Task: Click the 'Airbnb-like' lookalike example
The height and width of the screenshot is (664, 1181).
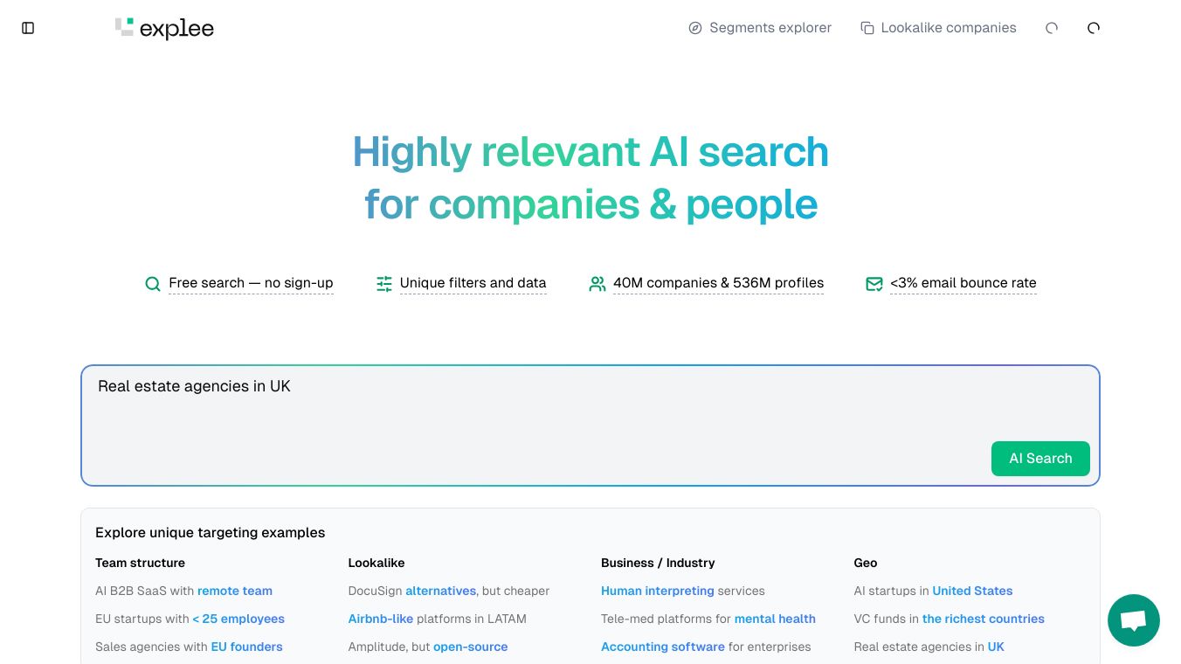Action: 380,619
